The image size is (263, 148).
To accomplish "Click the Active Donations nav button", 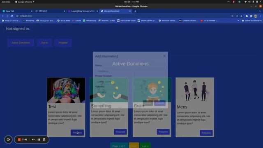I will (21, 43).
